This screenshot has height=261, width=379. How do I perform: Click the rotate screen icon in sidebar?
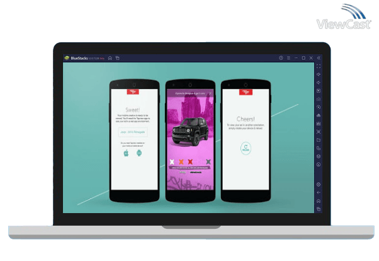coord(319,165)
